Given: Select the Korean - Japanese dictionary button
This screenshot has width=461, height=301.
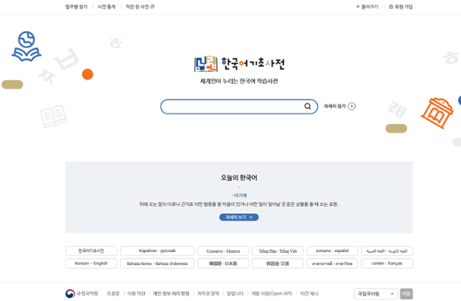Looking at the screenshot, I should point(223,264).
